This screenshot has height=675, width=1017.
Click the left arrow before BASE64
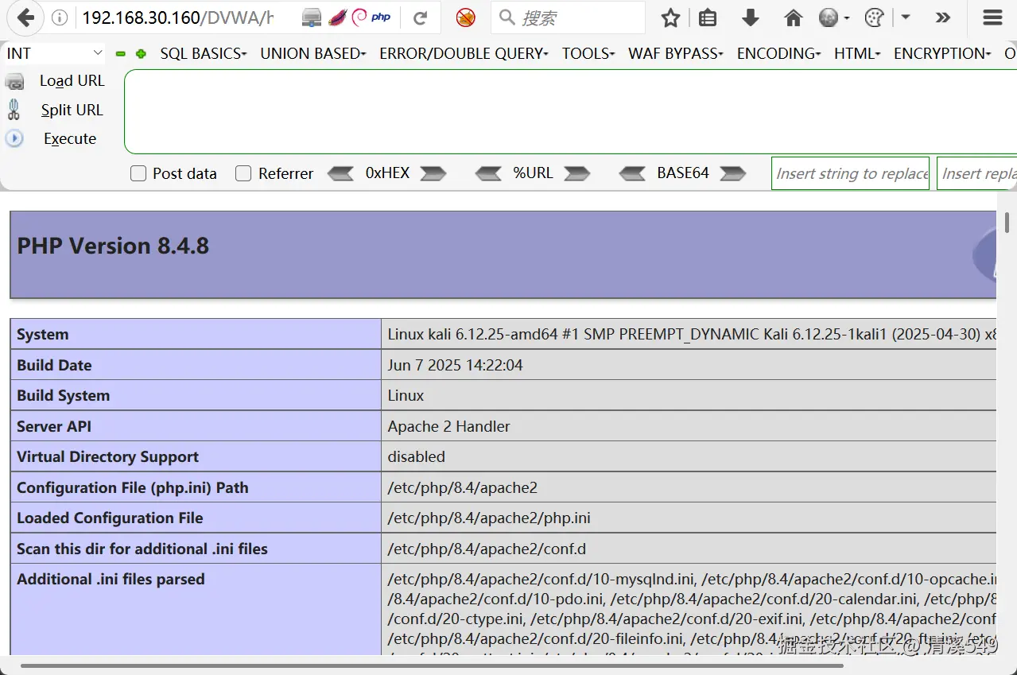click(x=632, y=173)
